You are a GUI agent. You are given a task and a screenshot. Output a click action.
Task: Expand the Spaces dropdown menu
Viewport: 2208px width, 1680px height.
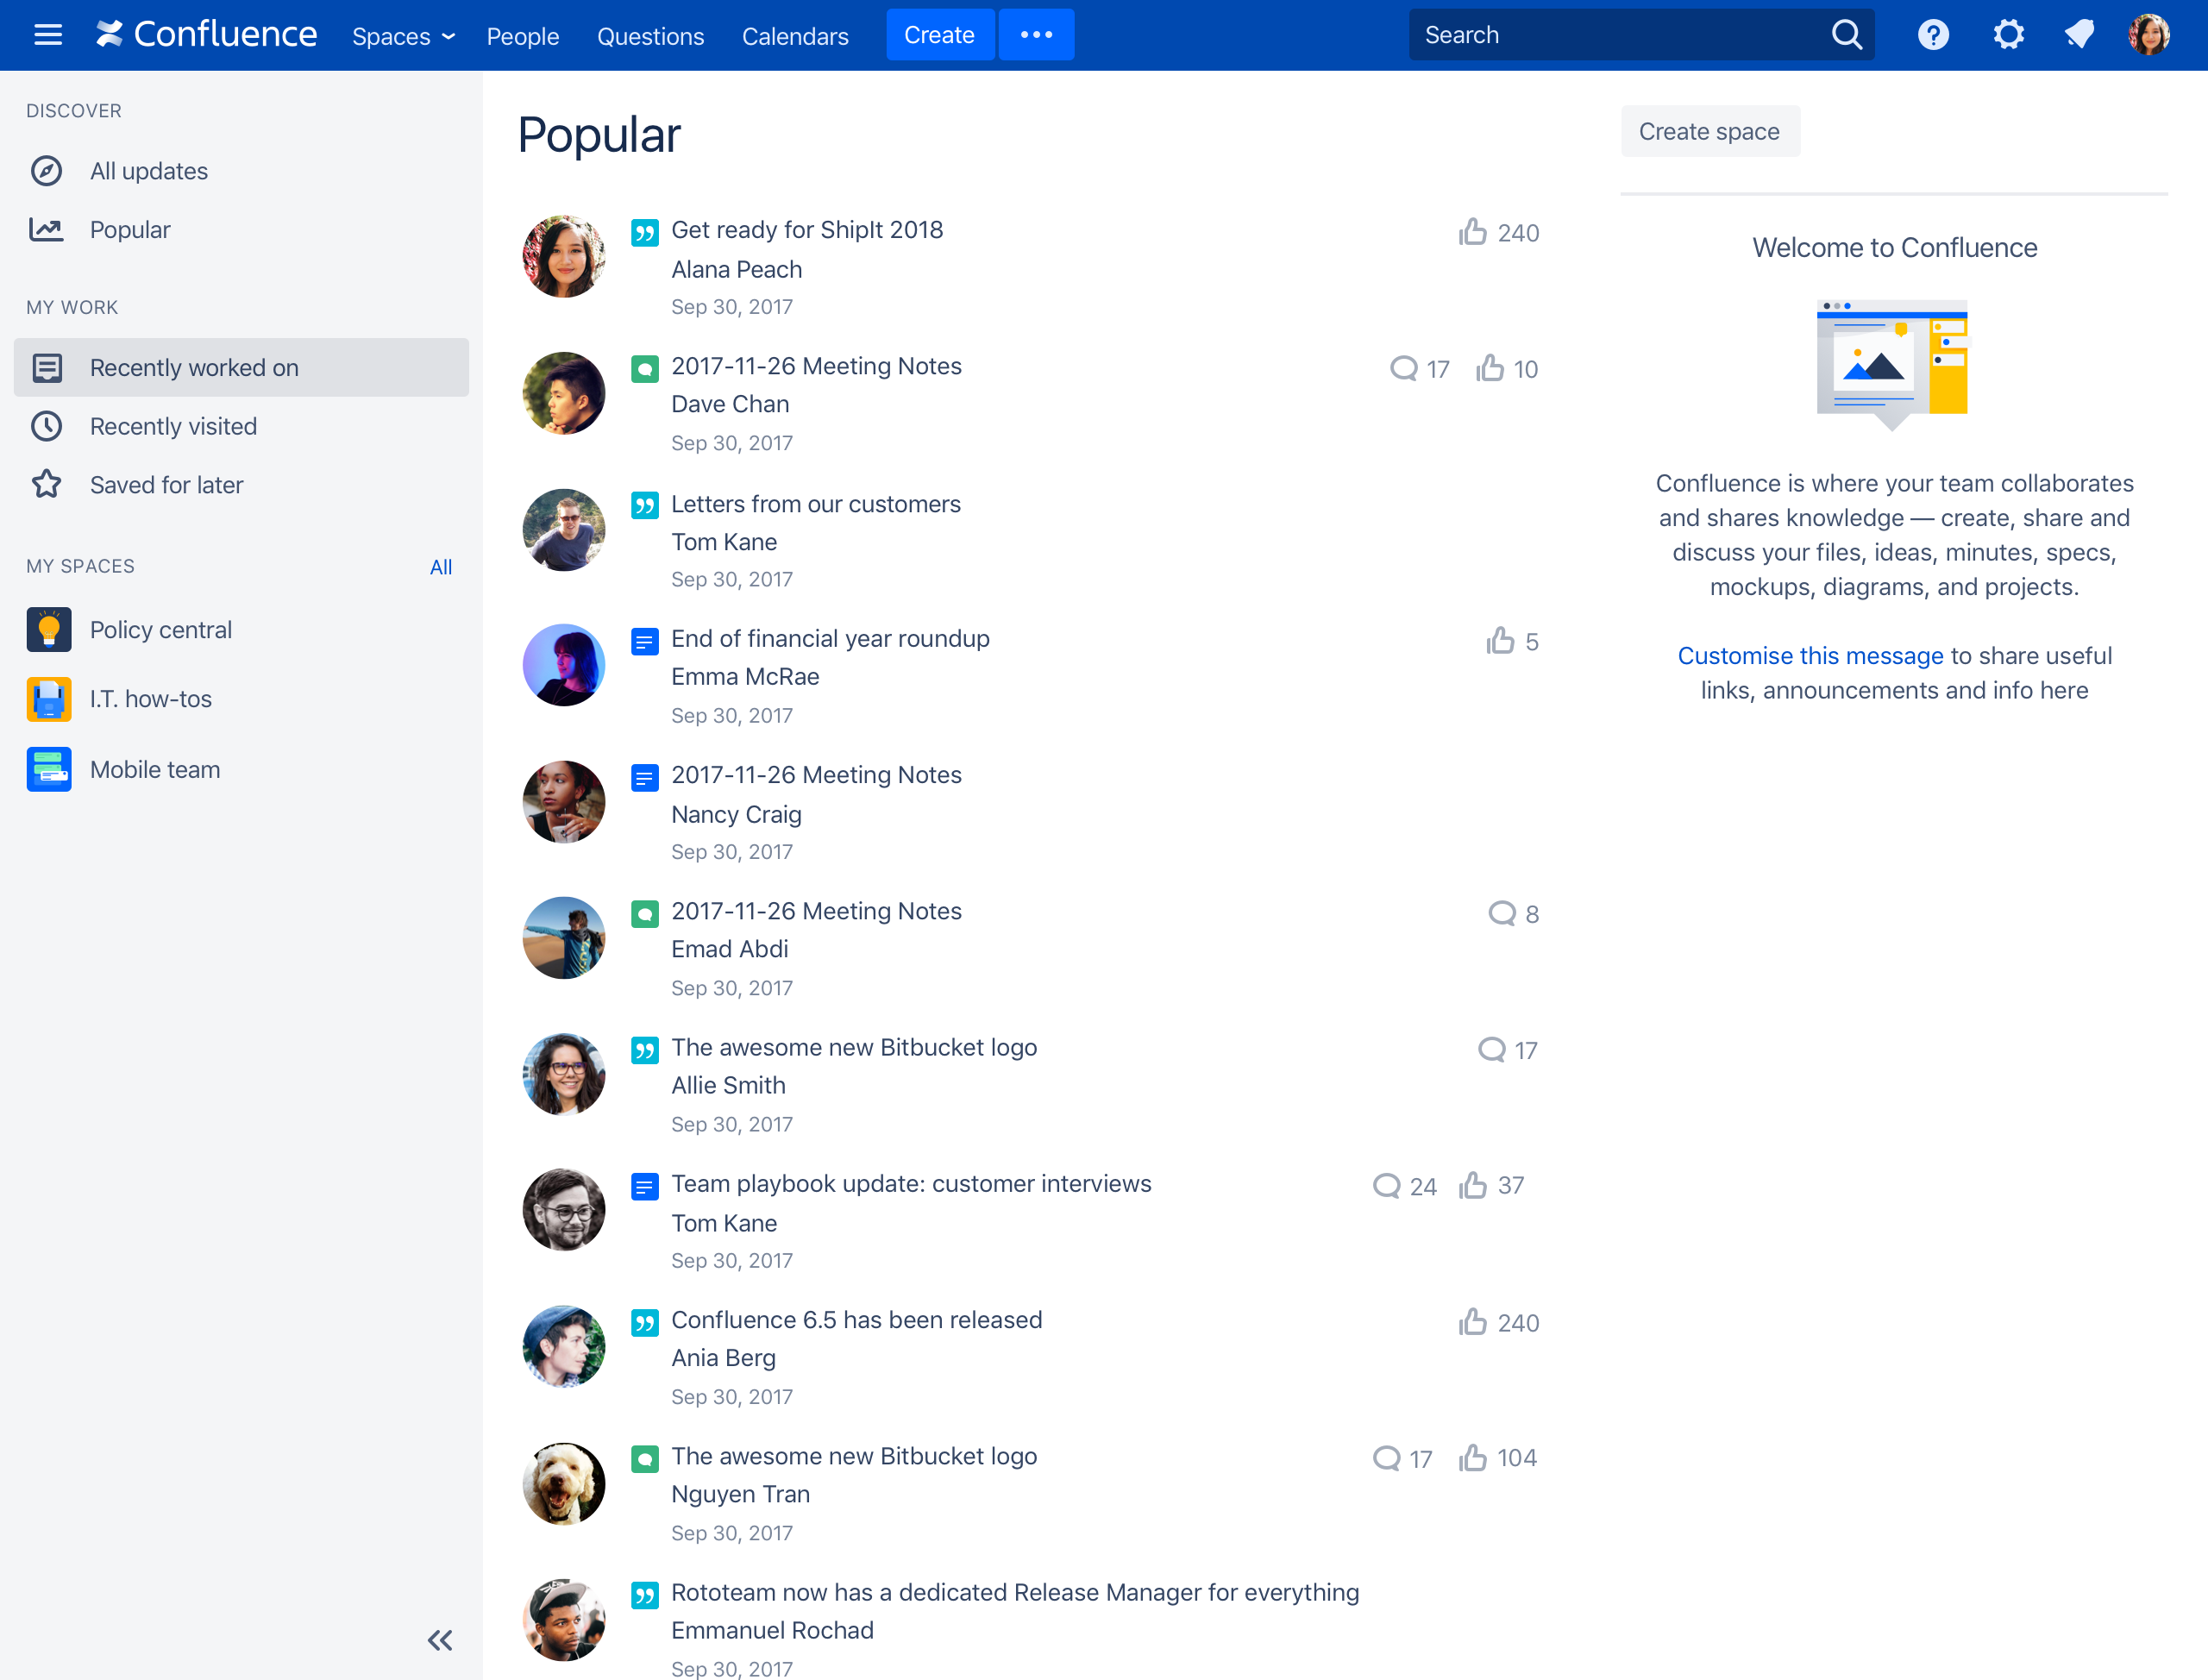[404, 36]
